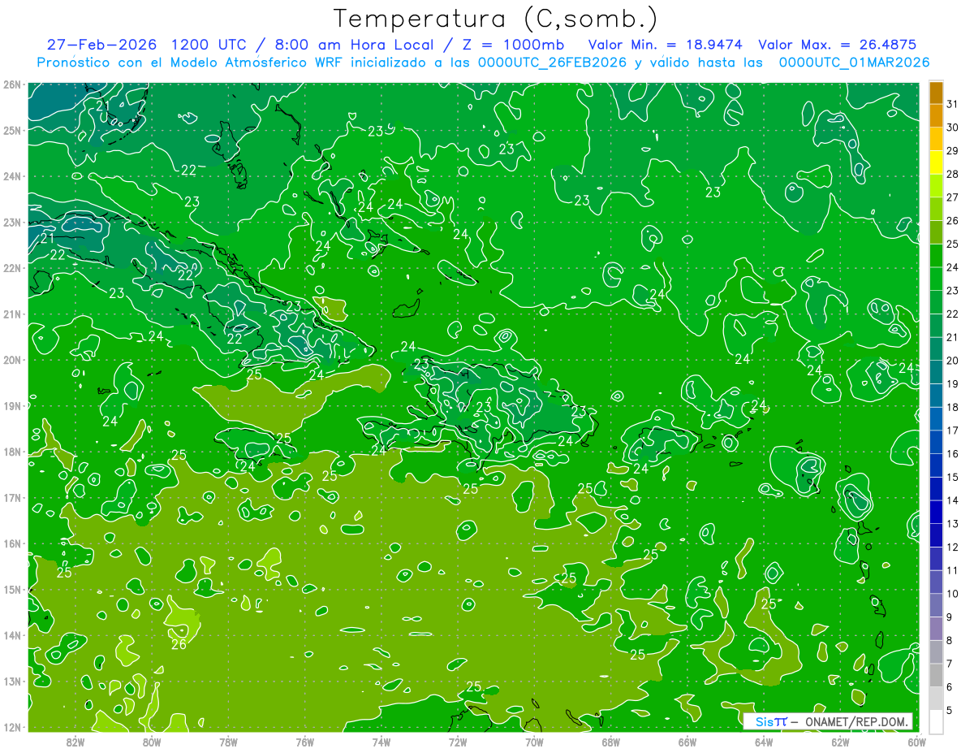Click the "76W" longitude label
This screenshot has width=974, height=753.
[x=304, y=741]
